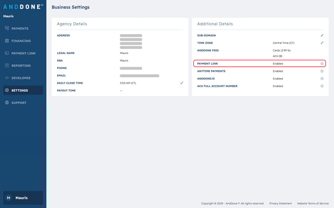
Task: Open the Developer section
Action: [23, 77]
